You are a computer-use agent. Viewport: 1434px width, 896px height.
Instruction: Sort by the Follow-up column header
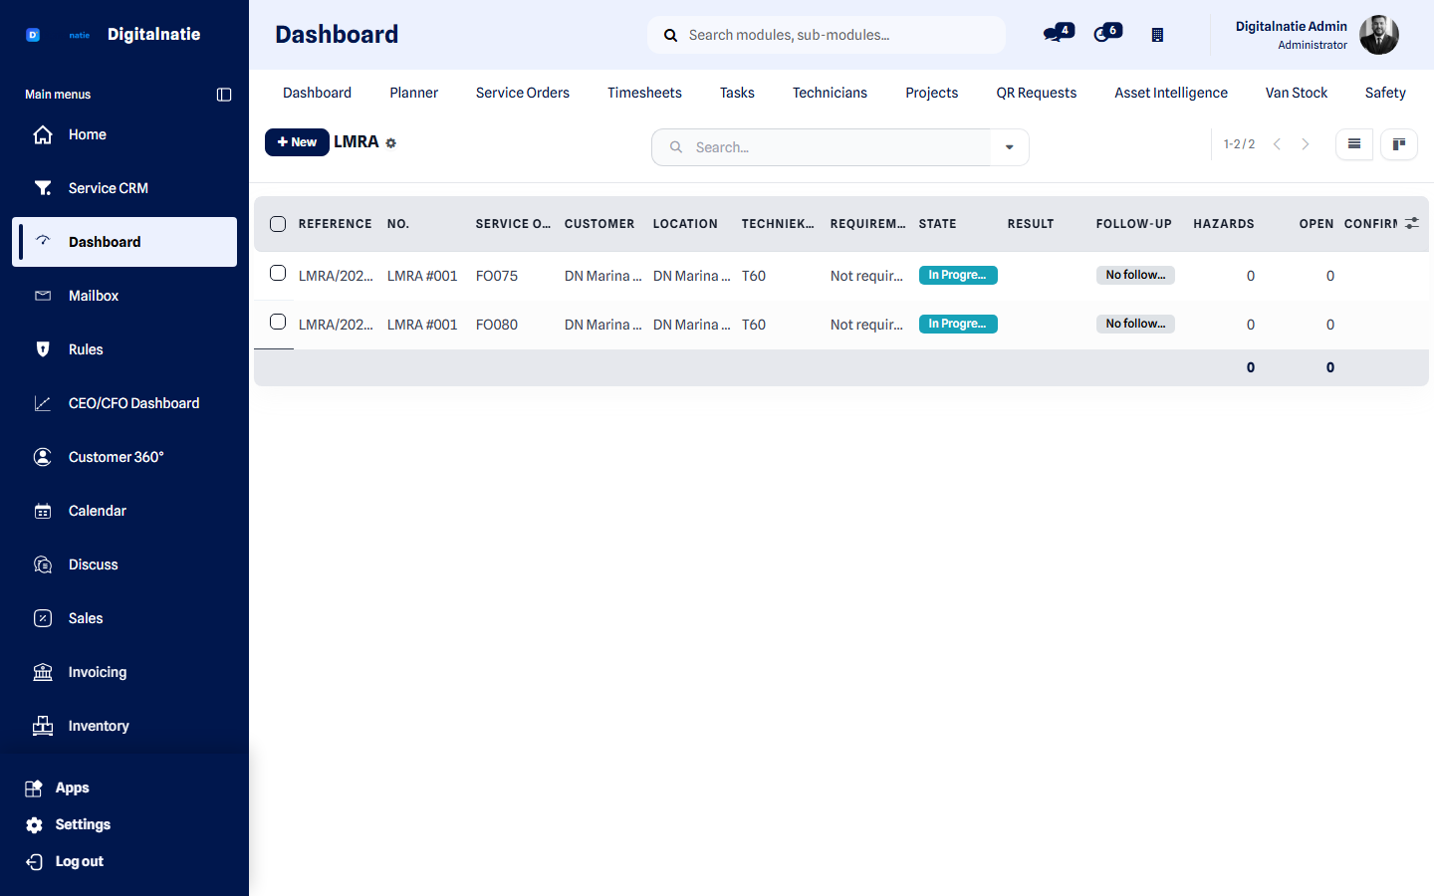(x=1134, y=224)
